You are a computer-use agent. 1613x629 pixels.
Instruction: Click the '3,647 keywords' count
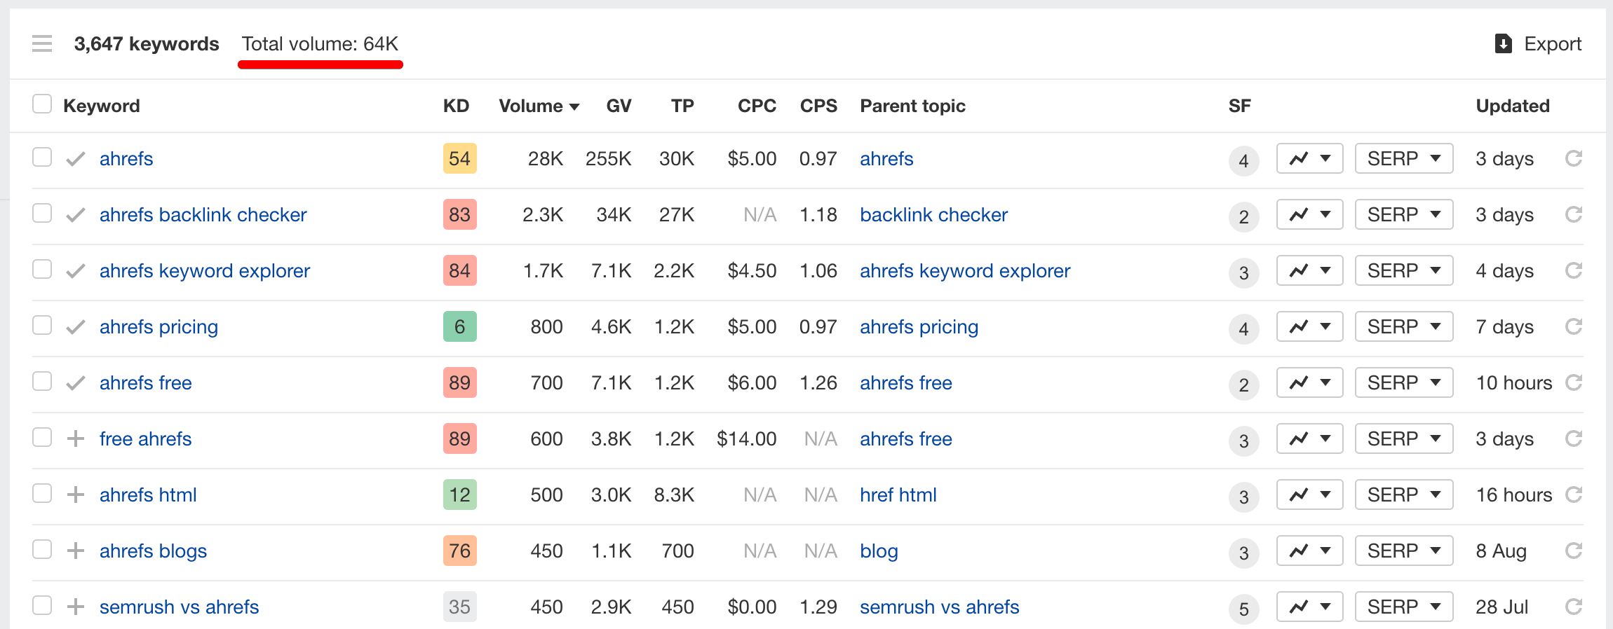click(147, 44)
